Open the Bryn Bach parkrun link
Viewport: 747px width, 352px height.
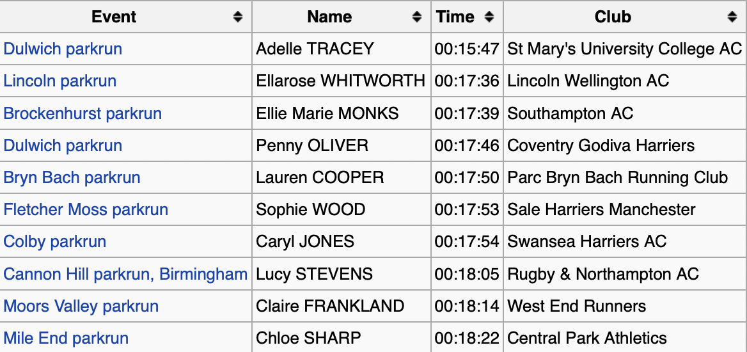click(x=72, y=177)
